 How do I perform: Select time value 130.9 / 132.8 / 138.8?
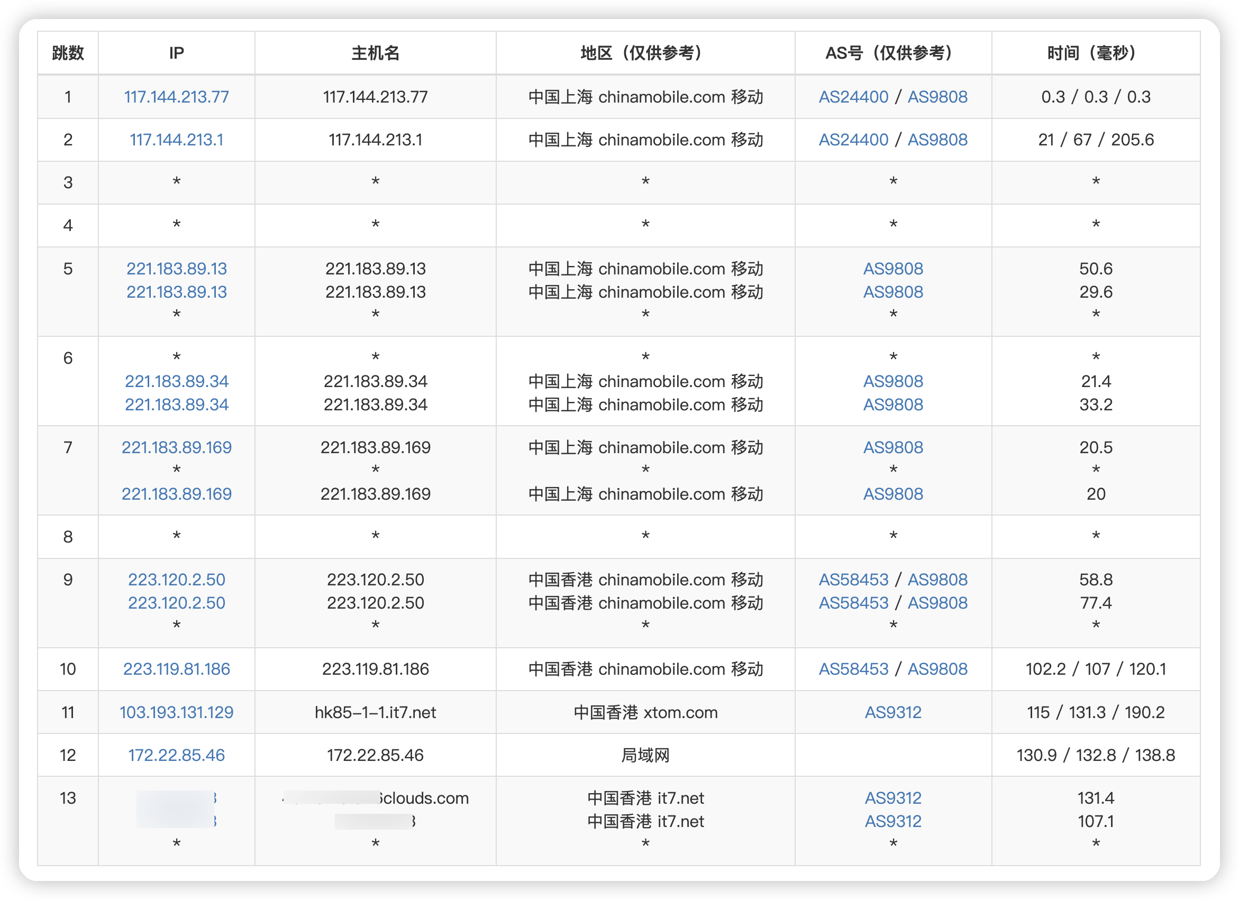coord(1096,755)
